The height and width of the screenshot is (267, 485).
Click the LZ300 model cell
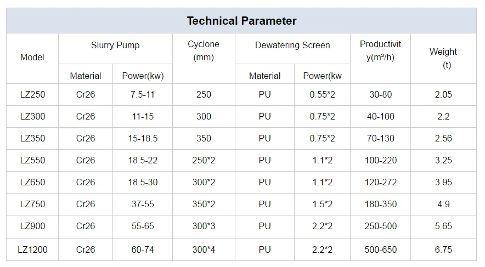coord(32,116)
